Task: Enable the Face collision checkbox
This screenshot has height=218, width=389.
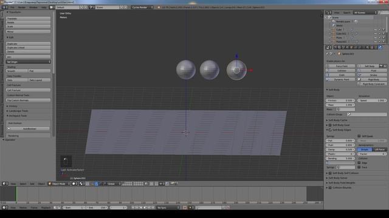Action: point(359,167)
